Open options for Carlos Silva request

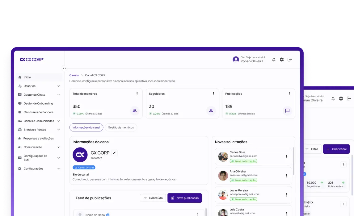(286, 157)
